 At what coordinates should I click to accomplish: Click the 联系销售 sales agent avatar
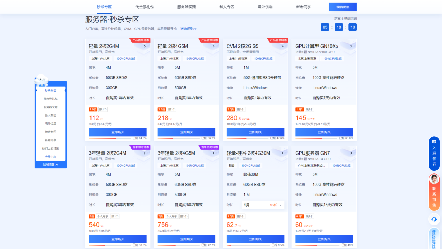(434, 179)
